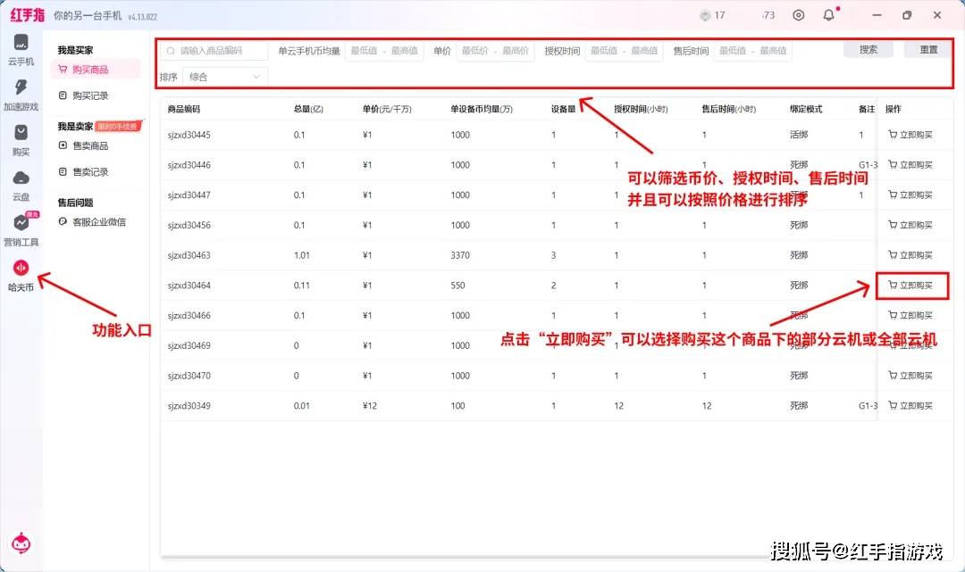Open the 加速游戏 sidebar section

(21, 95)
